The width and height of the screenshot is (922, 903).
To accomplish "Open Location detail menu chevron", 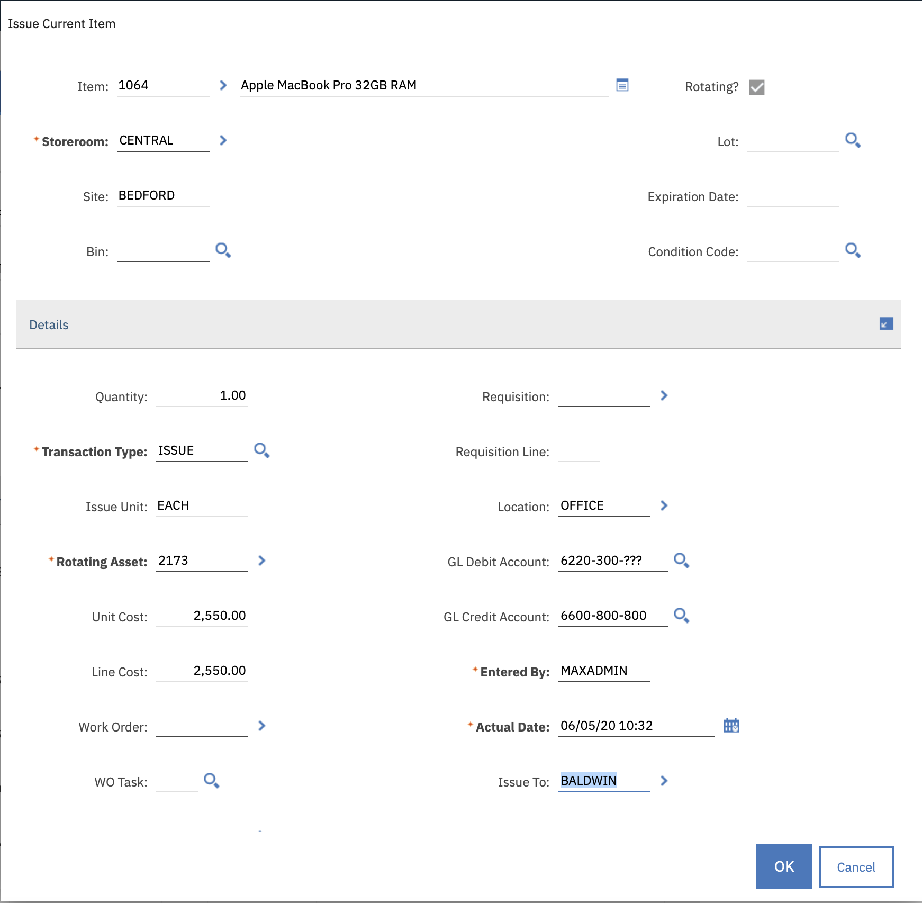I will pos(664,505).
